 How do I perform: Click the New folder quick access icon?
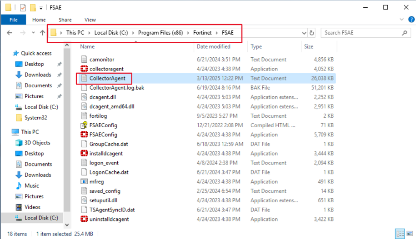coord(33,8)
